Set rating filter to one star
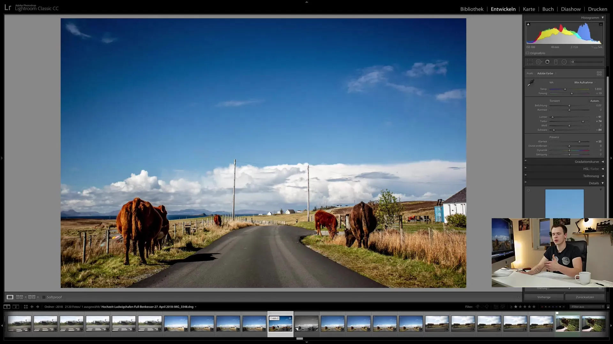 (516, 307)
